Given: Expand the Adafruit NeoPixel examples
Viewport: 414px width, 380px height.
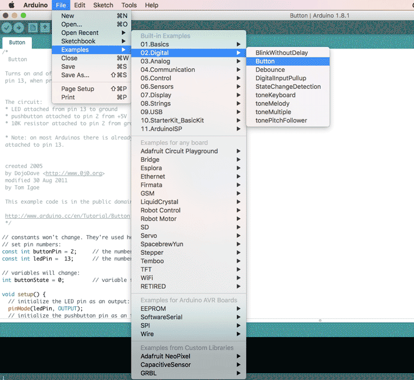Looking at the screenshot, I should tap(189, 356).
